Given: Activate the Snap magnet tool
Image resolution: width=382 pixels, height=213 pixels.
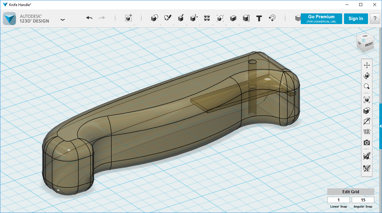Looking at the screenshot, I should tap(272, 18).
